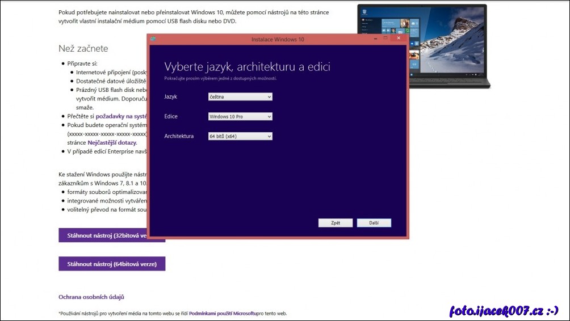
Task: Open the požadavky na systém link
Action: [121, 116]
